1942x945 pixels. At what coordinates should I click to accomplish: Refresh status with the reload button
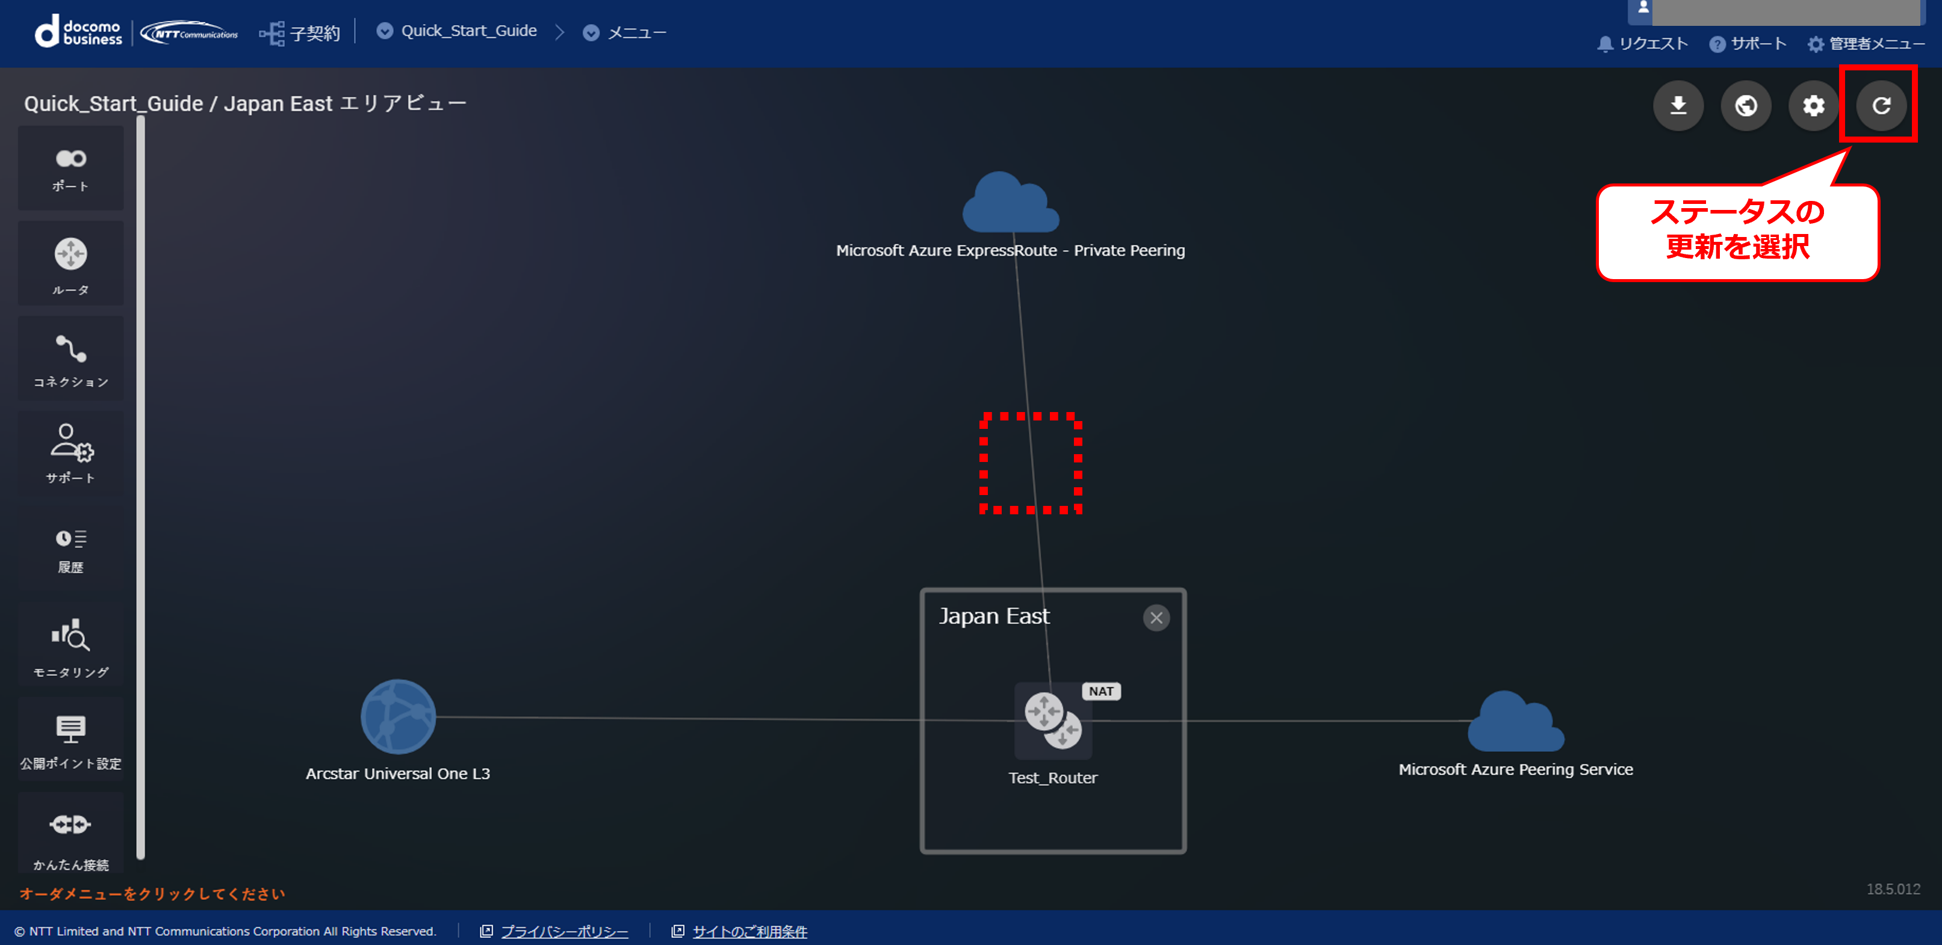1881,105
